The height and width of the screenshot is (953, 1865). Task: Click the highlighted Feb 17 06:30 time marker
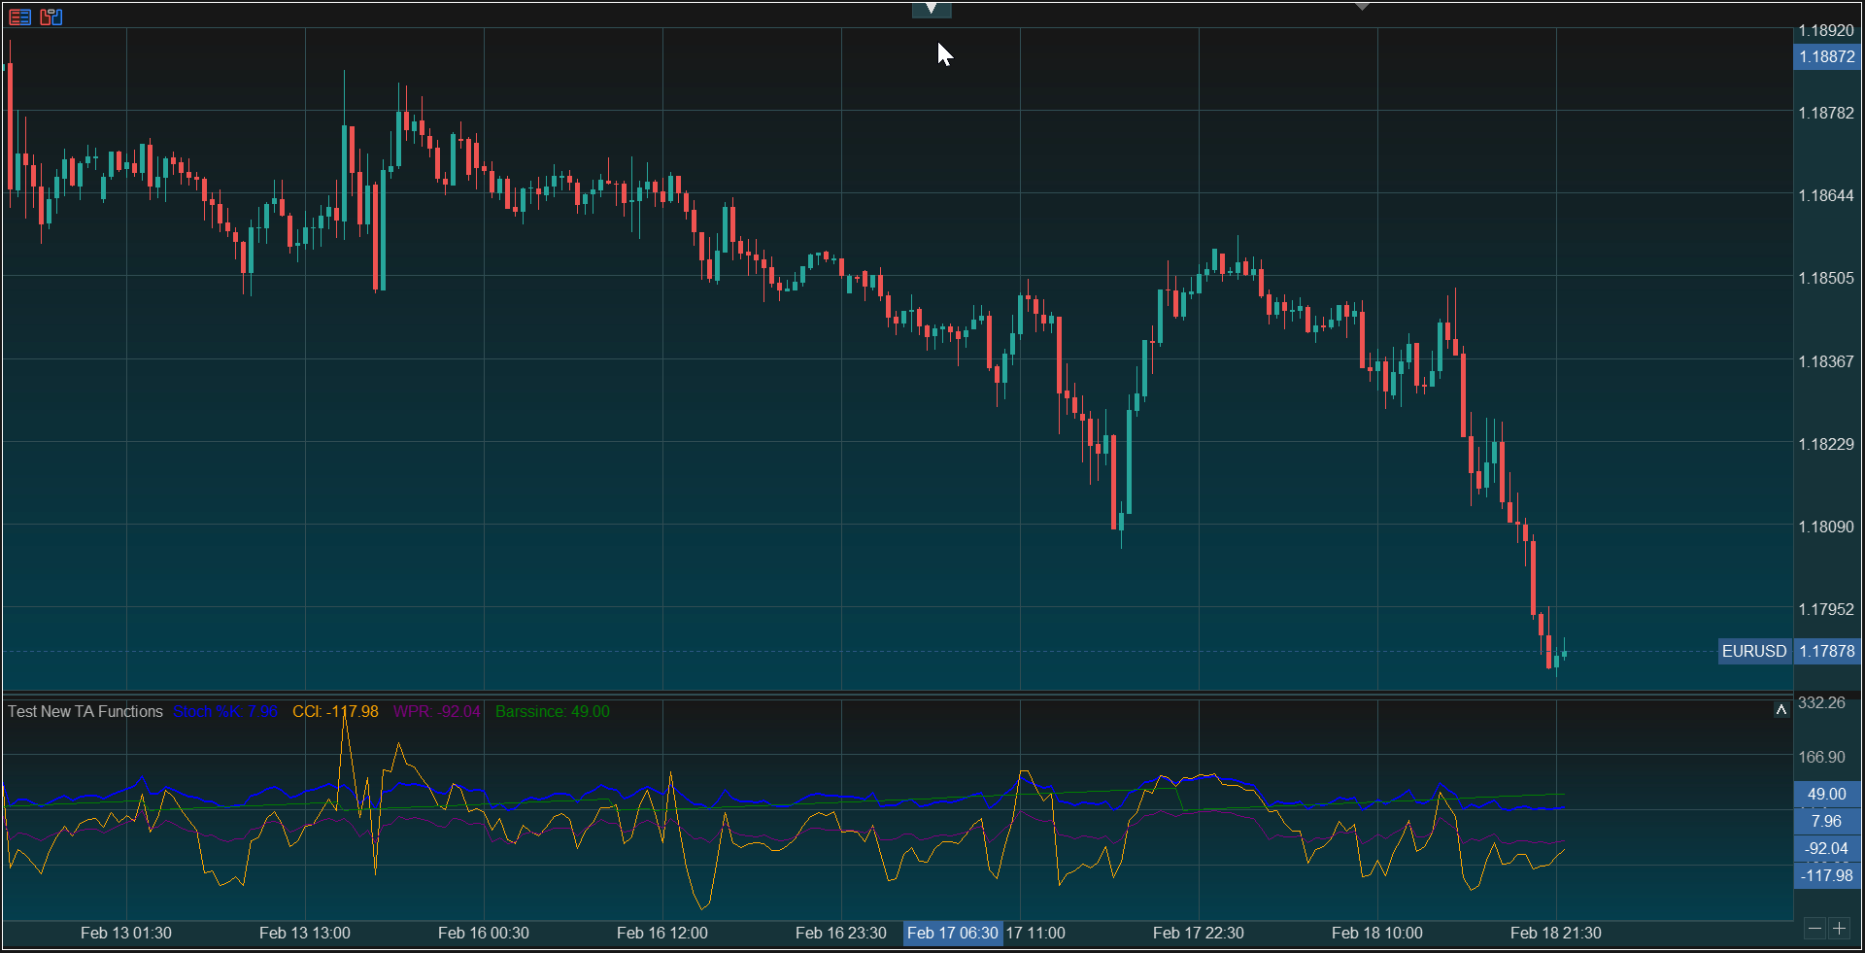pos(953,933)
